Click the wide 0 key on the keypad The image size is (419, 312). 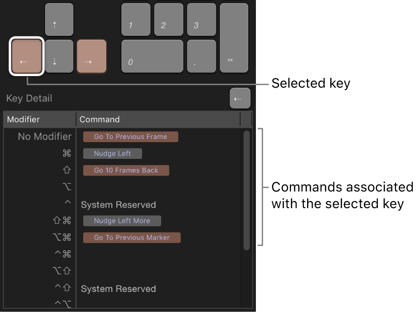coord(152,56)
